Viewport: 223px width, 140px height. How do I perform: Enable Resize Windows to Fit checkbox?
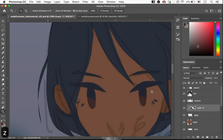pyautogui.click(x=31, y=11)
